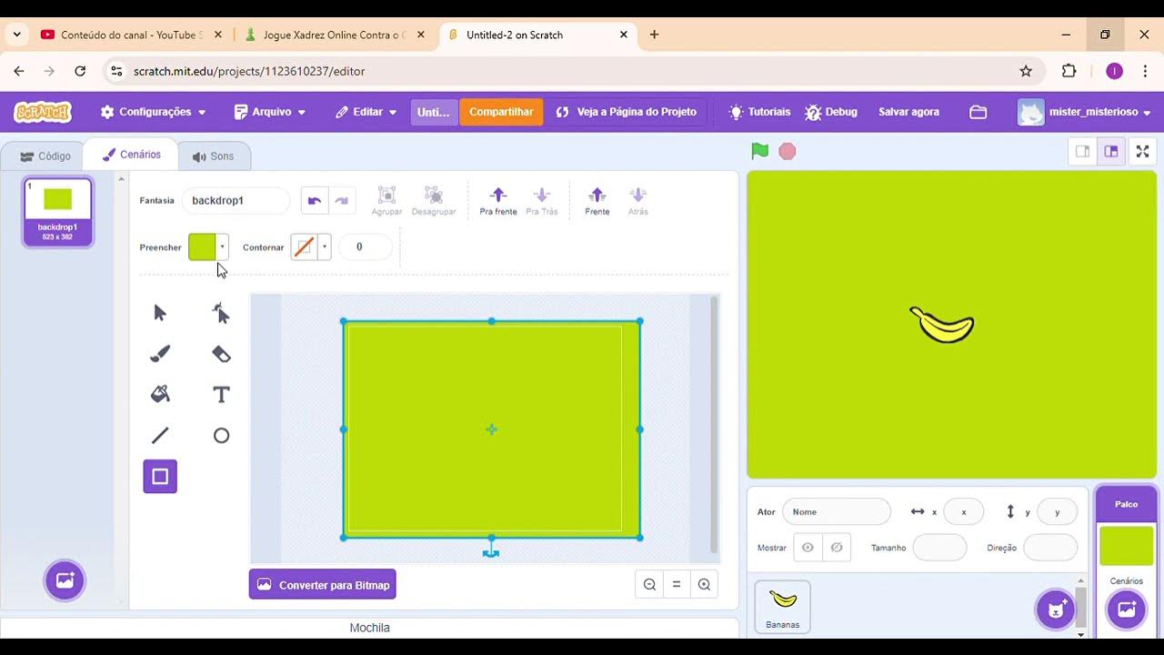Stop project with red stop button

point(788,151)
